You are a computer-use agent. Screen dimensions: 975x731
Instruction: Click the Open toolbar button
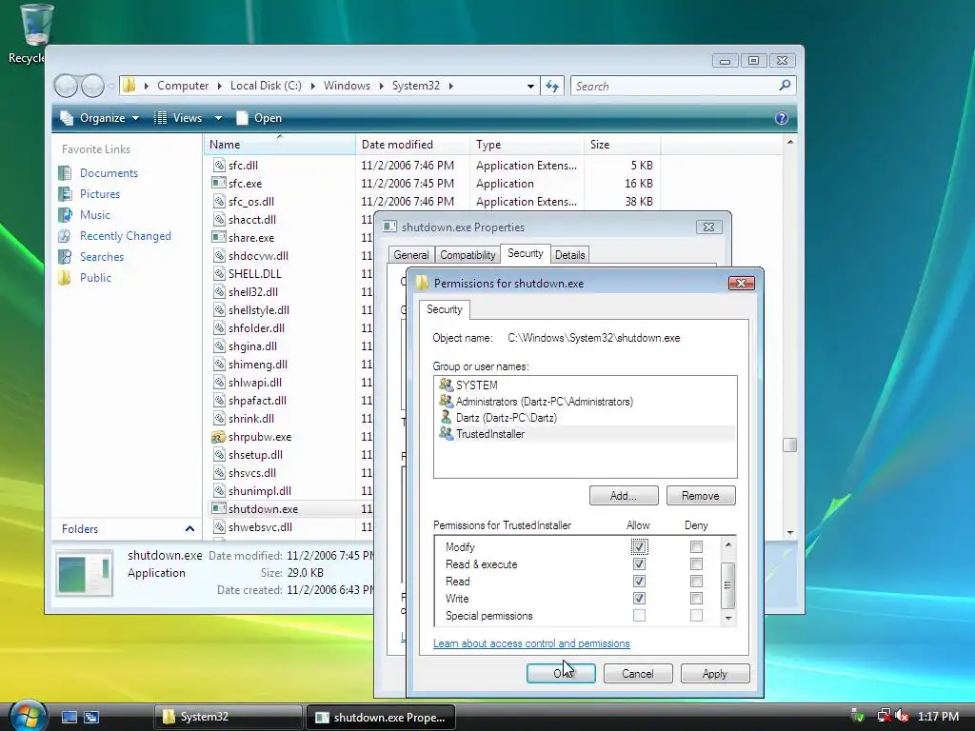point(260,118)
